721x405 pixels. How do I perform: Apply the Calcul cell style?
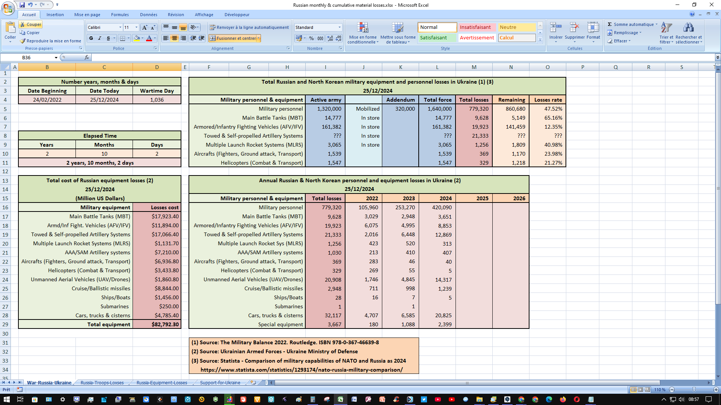click(517, 38)
